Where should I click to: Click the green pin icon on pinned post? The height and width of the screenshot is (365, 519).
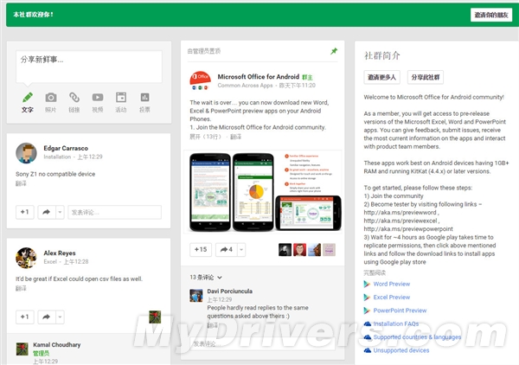334,51
